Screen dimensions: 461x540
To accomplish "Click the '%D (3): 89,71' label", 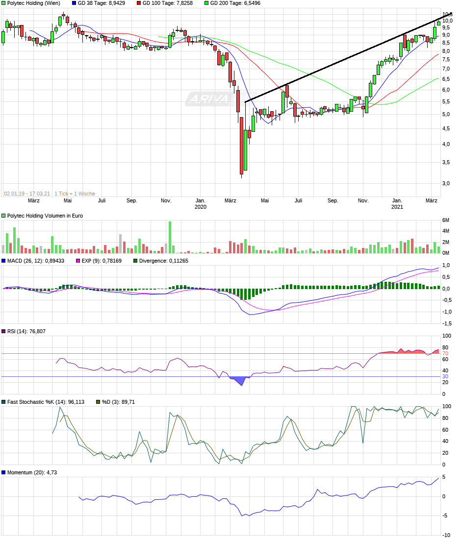I will click(118, 402).
